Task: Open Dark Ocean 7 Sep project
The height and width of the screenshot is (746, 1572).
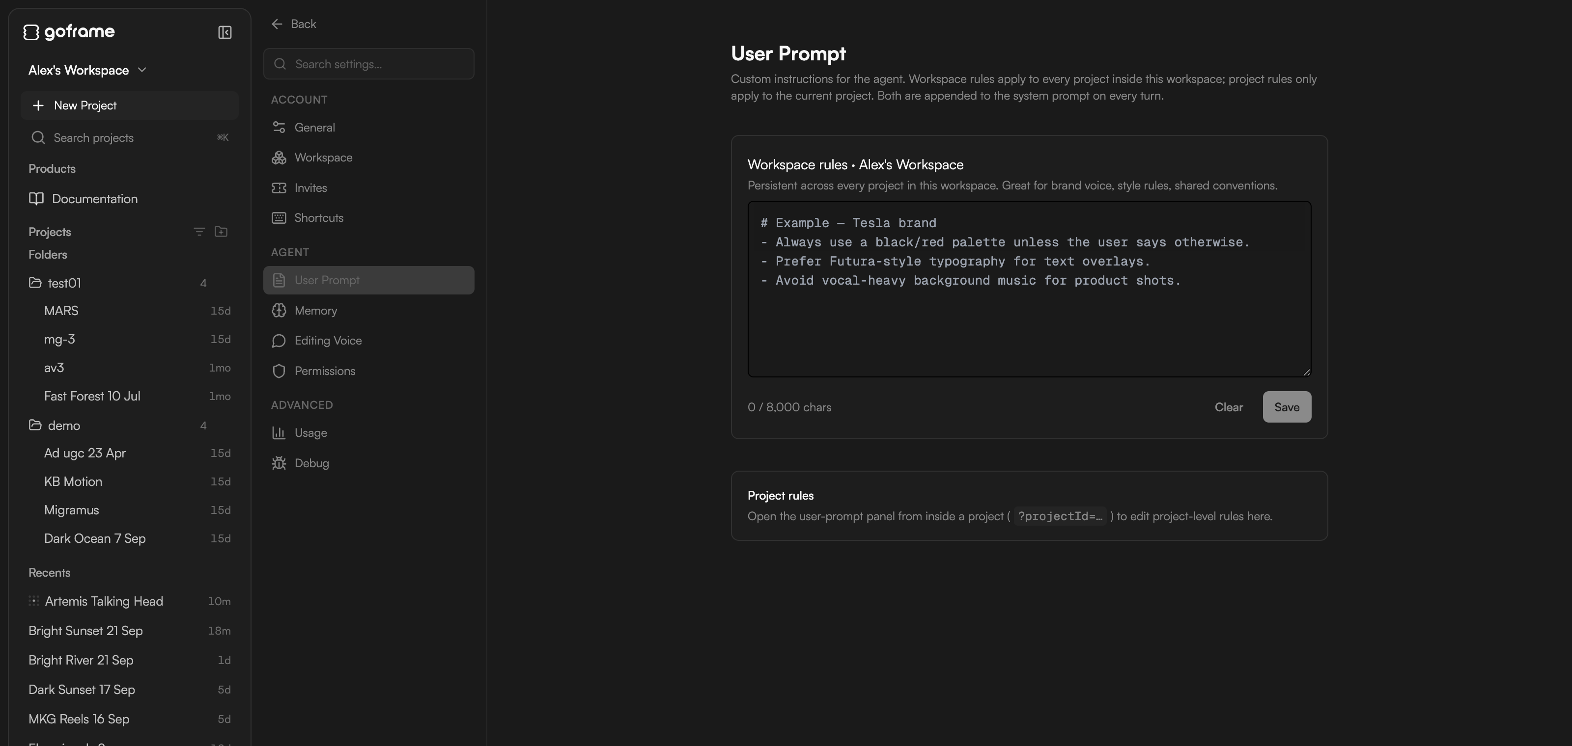Action: (x=129, y=538)
